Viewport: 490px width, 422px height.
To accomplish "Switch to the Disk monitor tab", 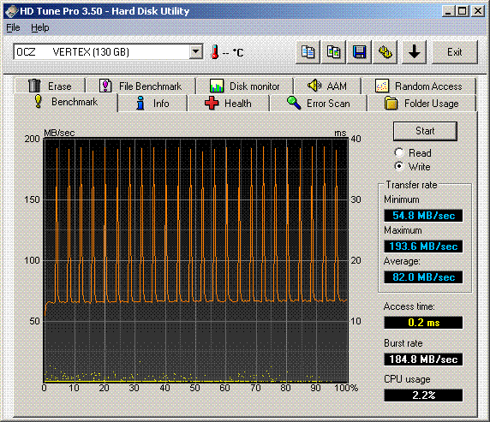I will tap(245, 86).
